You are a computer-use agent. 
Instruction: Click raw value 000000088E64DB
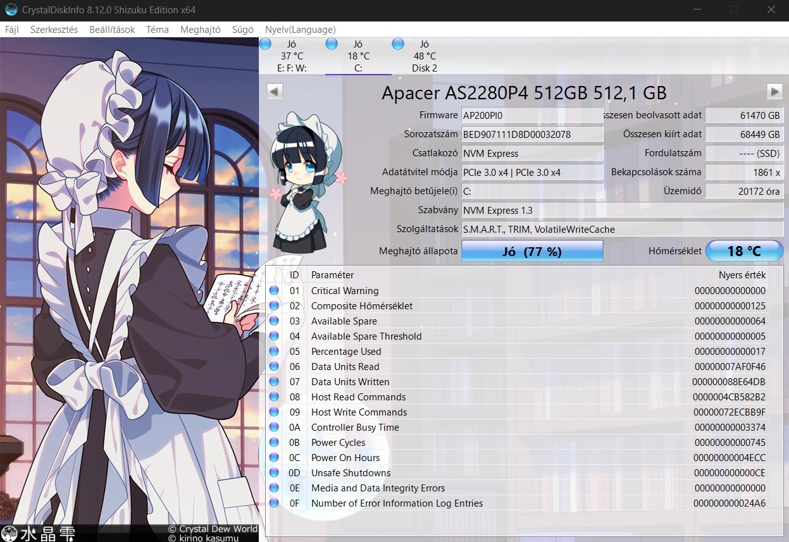729,382
